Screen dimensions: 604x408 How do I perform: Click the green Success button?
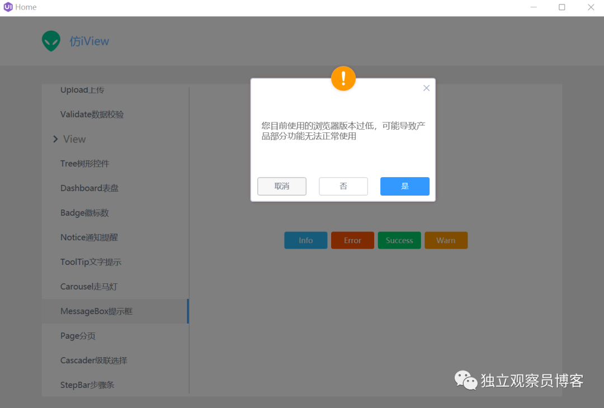click(399, 240)
